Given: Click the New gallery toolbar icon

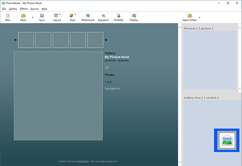Looking at the screenshot, I should [x=8, y=16].
